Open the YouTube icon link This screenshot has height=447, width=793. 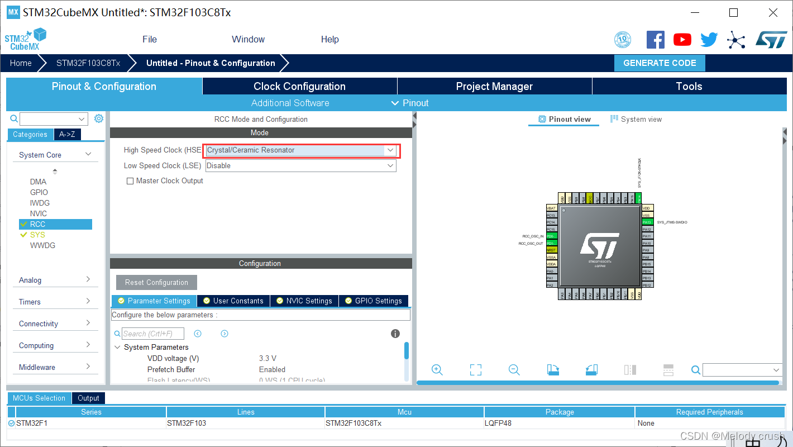(x=682, y=39)
